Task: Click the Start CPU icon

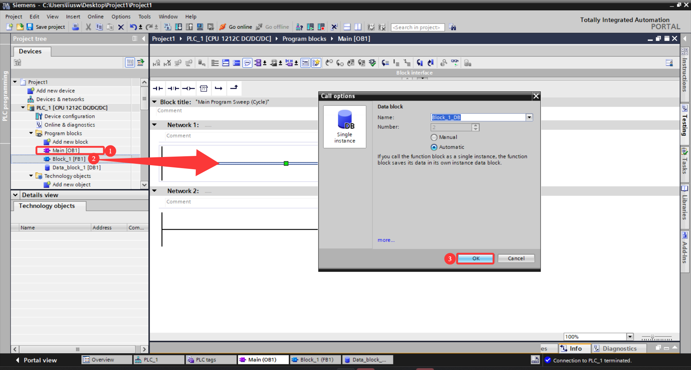Action: pos(310,27)
